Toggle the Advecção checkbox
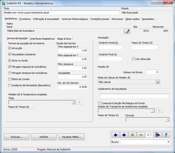 pos(10,48)
